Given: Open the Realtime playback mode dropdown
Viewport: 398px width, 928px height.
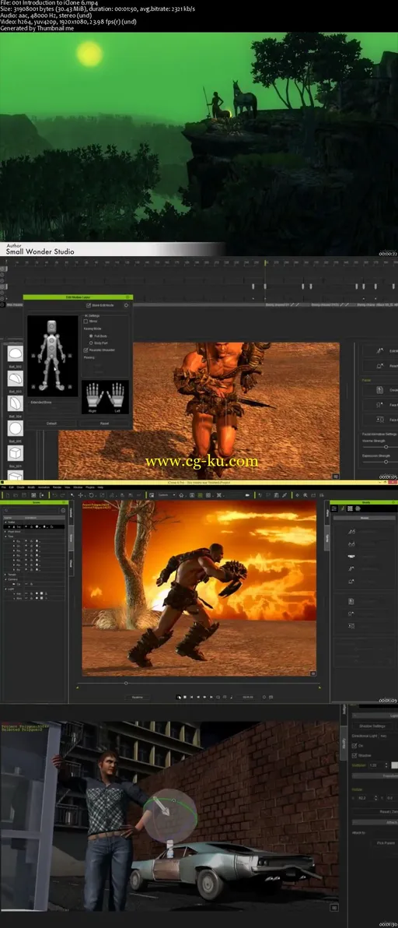Looking at the screenshot, I should [x=138, y=698].
